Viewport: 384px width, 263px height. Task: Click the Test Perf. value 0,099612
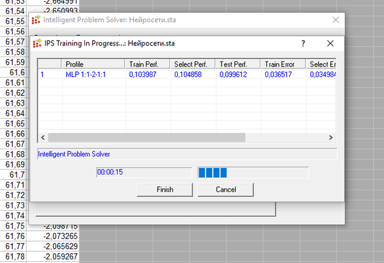pyautogui.click(x=236, y=74)
